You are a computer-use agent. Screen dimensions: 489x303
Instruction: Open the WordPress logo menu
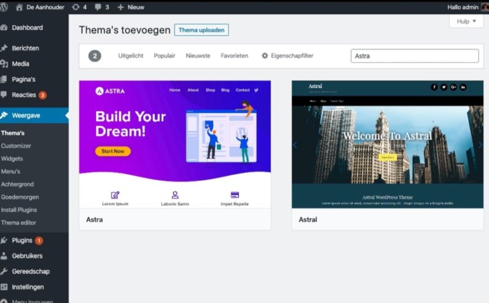coord(4,7)
